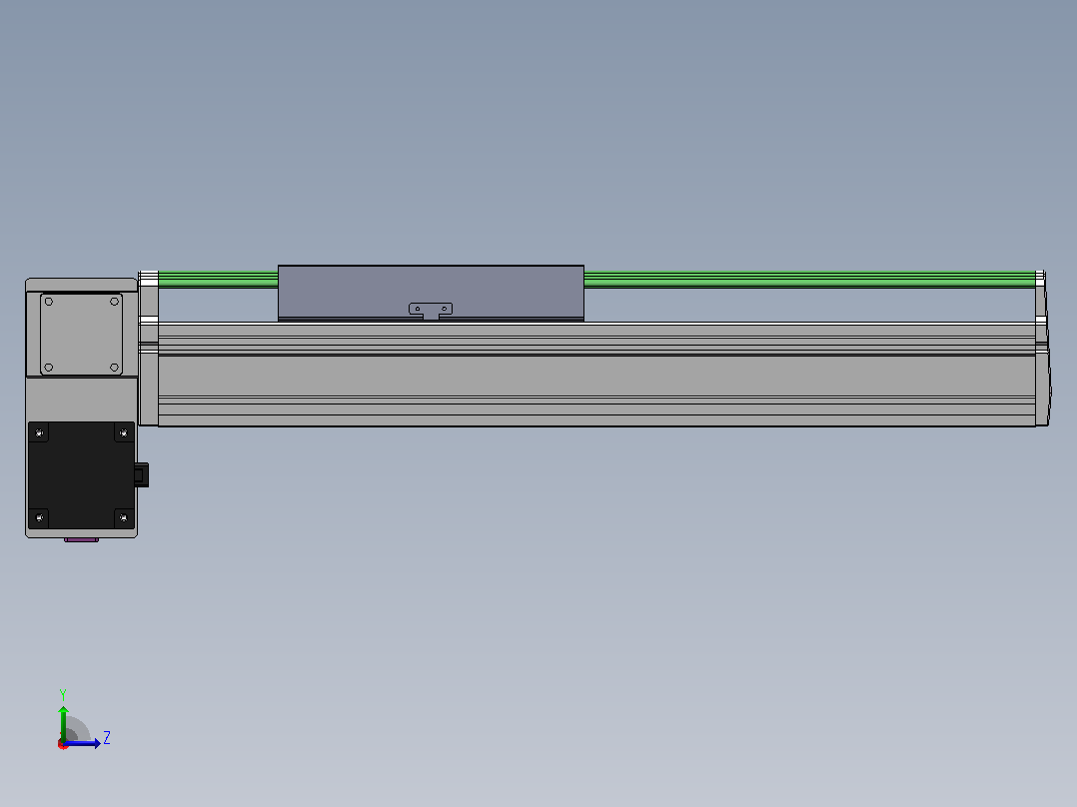
Task: Select the long aluminum profile body
Action: 596,375
